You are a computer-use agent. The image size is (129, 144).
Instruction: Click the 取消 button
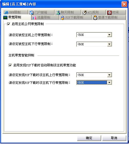tap(114, 138)
